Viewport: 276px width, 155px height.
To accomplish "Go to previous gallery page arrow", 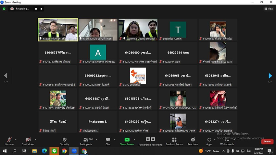I will 6,76.
